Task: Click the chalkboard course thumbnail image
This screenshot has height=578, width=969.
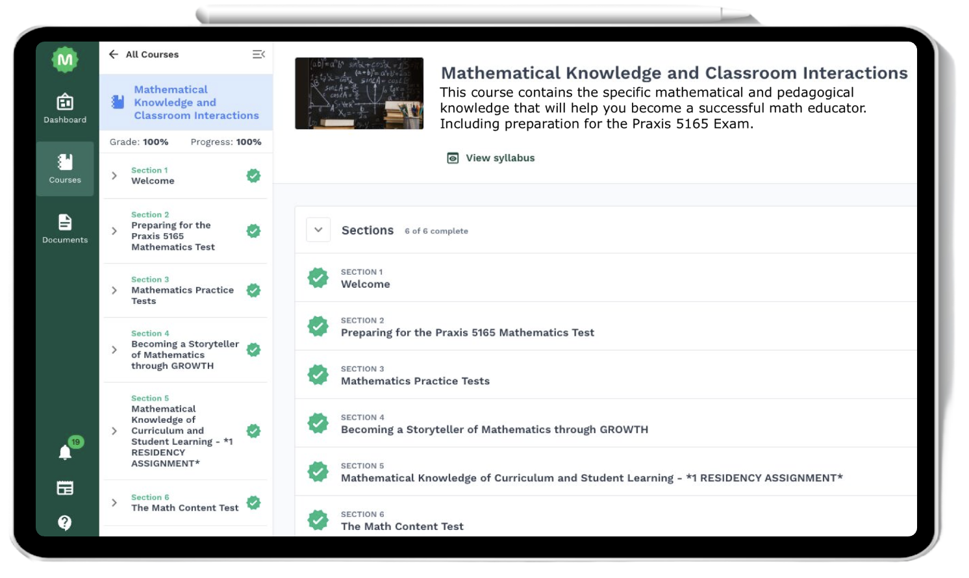Action: (359, 94)
